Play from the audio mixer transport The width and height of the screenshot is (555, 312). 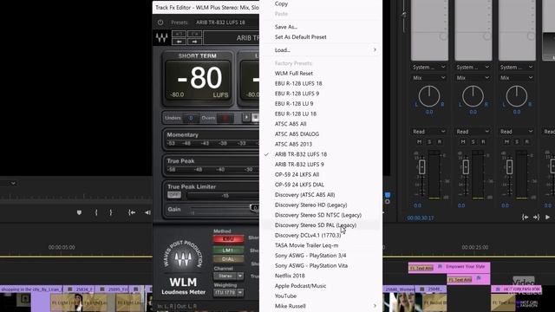pyautogui.click(x=547, y=218)
